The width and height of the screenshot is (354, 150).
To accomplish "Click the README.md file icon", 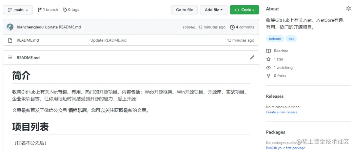I will (10, 40).
